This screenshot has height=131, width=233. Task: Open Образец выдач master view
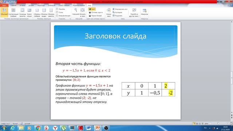(x=44, y=12)
